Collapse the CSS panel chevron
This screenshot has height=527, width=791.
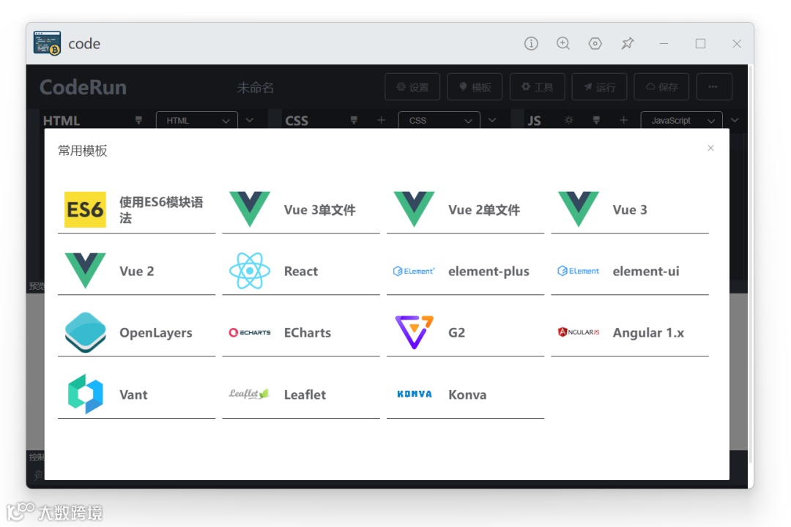[x=492, y=120]
